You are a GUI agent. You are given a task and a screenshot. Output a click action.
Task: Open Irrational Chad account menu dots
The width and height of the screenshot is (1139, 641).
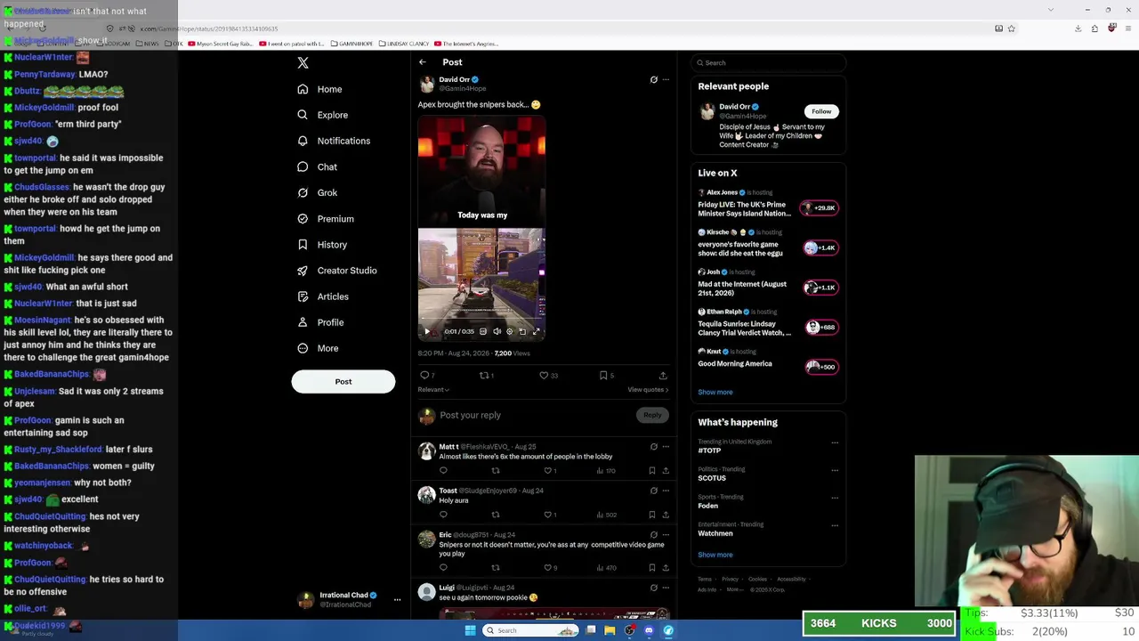click(397, 600)
